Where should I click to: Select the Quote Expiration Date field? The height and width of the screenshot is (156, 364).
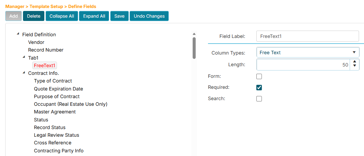click(x=58, y=89)
